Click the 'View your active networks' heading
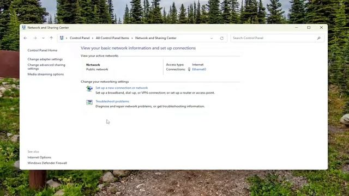349x196 pixels. pos(99,56)
